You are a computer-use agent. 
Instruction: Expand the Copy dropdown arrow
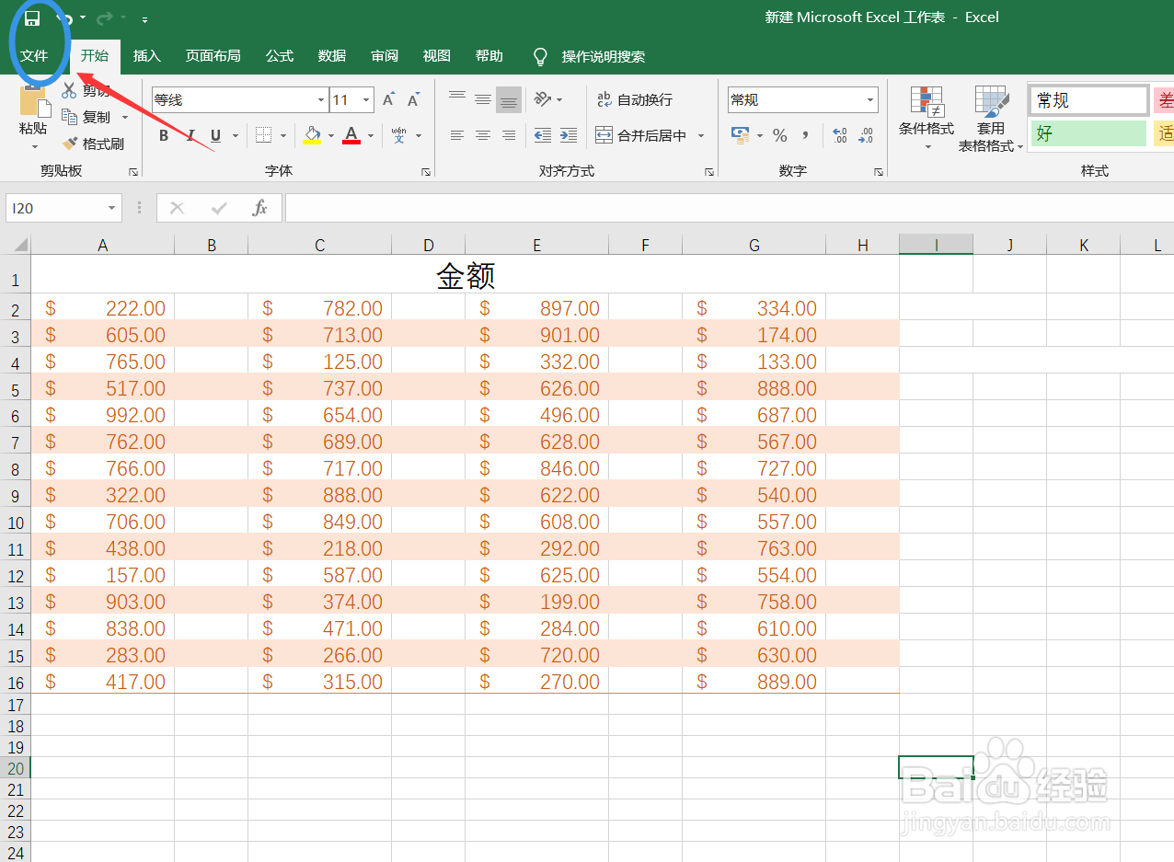(125, 117)
